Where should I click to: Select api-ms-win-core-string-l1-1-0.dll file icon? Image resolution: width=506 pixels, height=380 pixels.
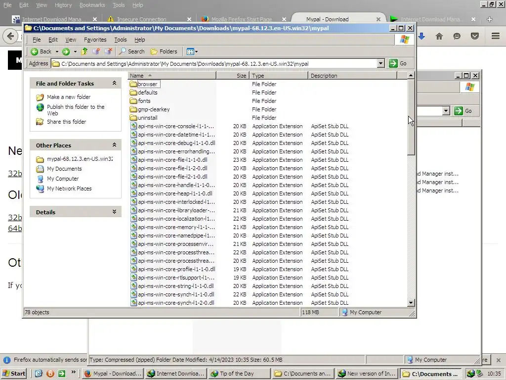point(133,286)
